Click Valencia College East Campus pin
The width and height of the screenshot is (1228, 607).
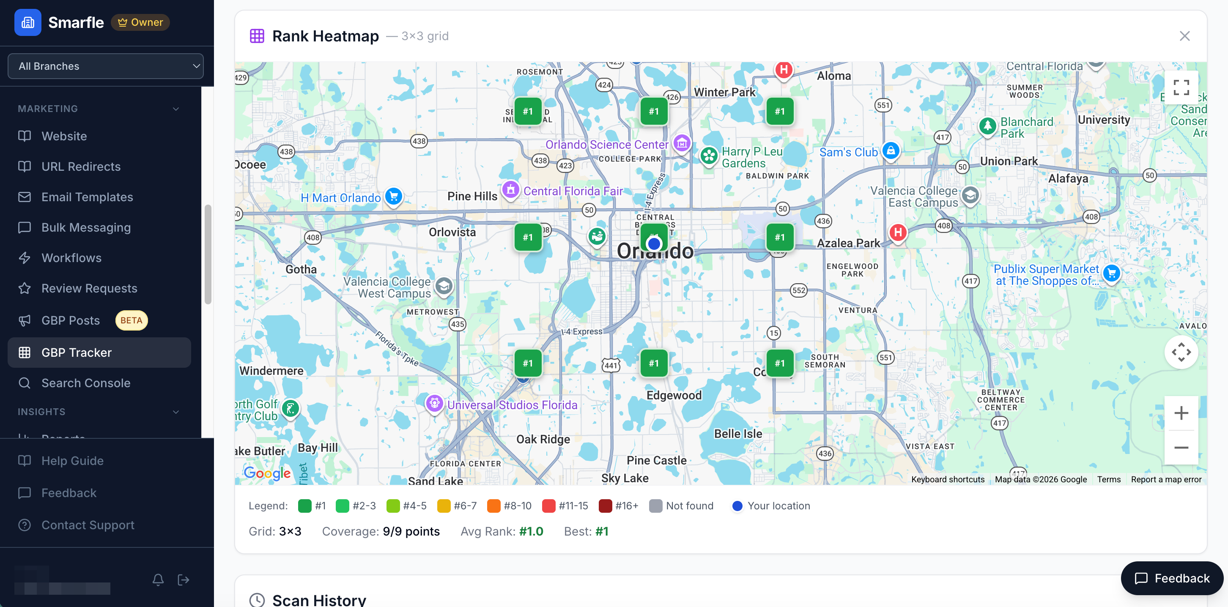coord(970,195)
